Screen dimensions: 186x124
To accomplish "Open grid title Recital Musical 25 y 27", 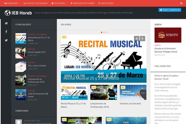I will tap(73, 105).
